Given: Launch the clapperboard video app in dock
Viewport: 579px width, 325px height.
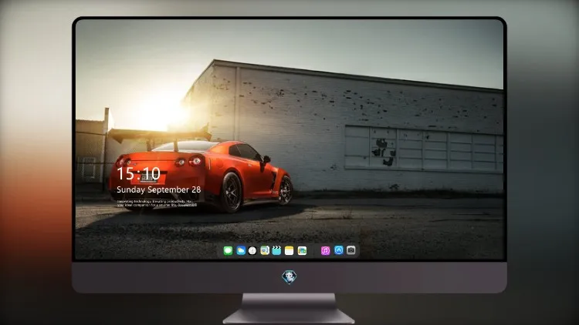Looking at the screenshot, I should click(x=276, y=250).
